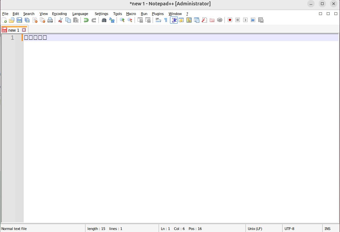Toggle Word wrap toolbar button

pos(158,20)
